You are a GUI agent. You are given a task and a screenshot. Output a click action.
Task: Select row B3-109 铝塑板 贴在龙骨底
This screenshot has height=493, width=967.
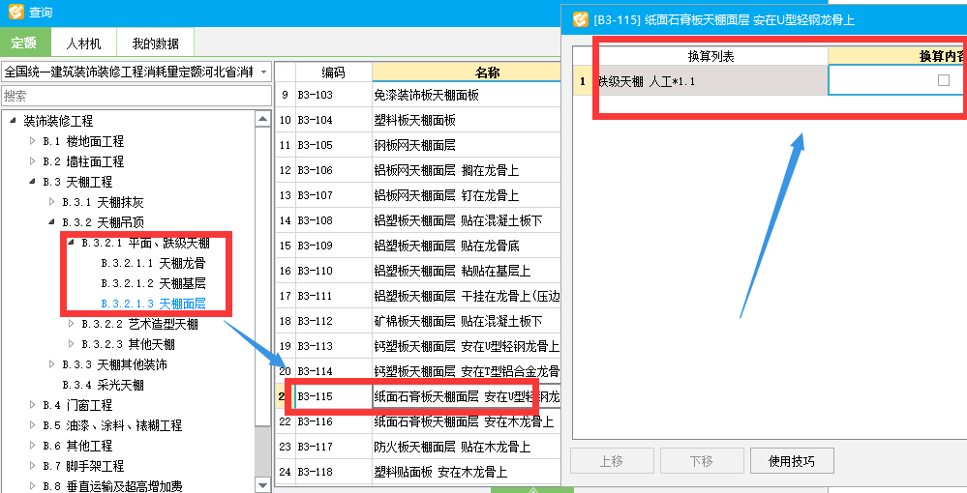[x=418, y=246]
